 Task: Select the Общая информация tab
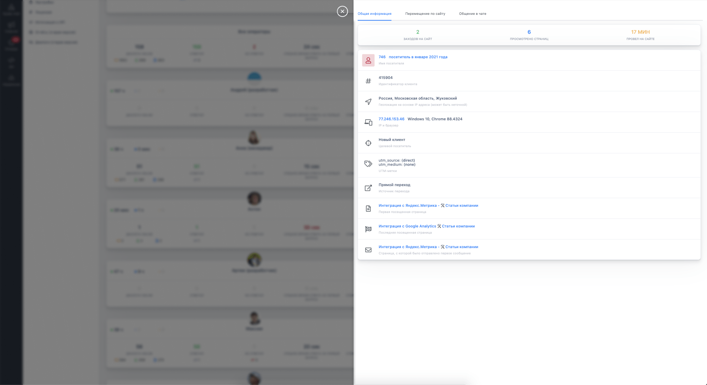[374, 14]
